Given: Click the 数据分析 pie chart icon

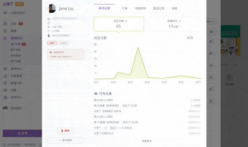Looking at the screenshot, I should pos(5,83).
